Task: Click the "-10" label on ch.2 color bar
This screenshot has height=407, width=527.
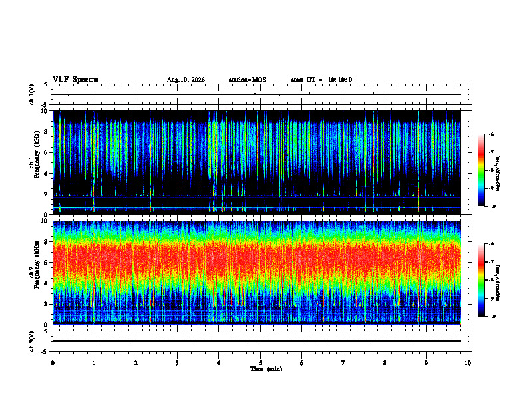Action: coord(492,317)
